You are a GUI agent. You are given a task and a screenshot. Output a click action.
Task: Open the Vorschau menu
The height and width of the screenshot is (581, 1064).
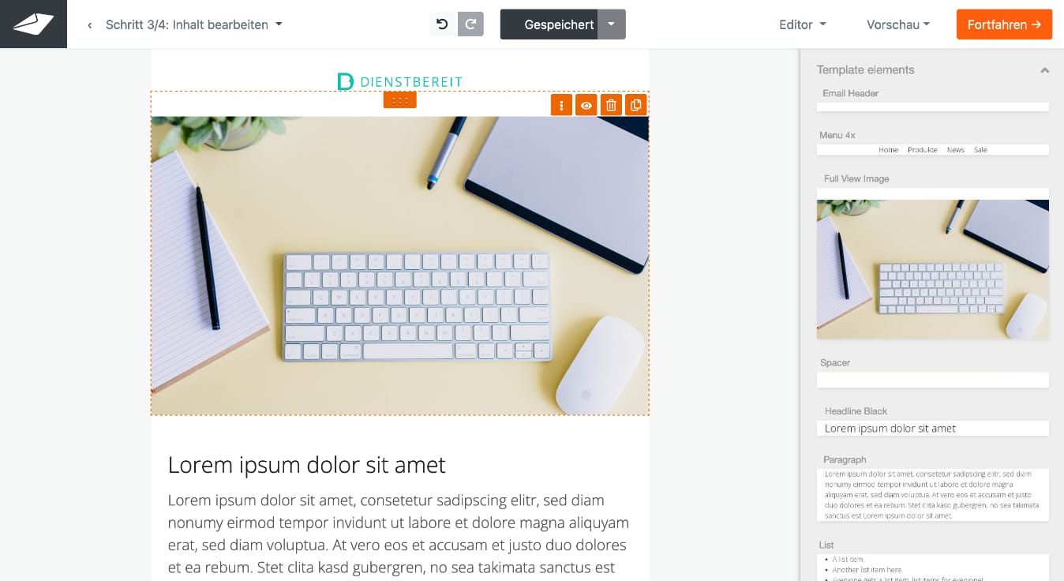(x=897, y=24)
